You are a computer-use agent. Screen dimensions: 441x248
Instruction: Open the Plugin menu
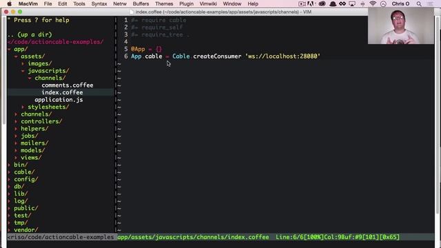click(x=186, y=3)
